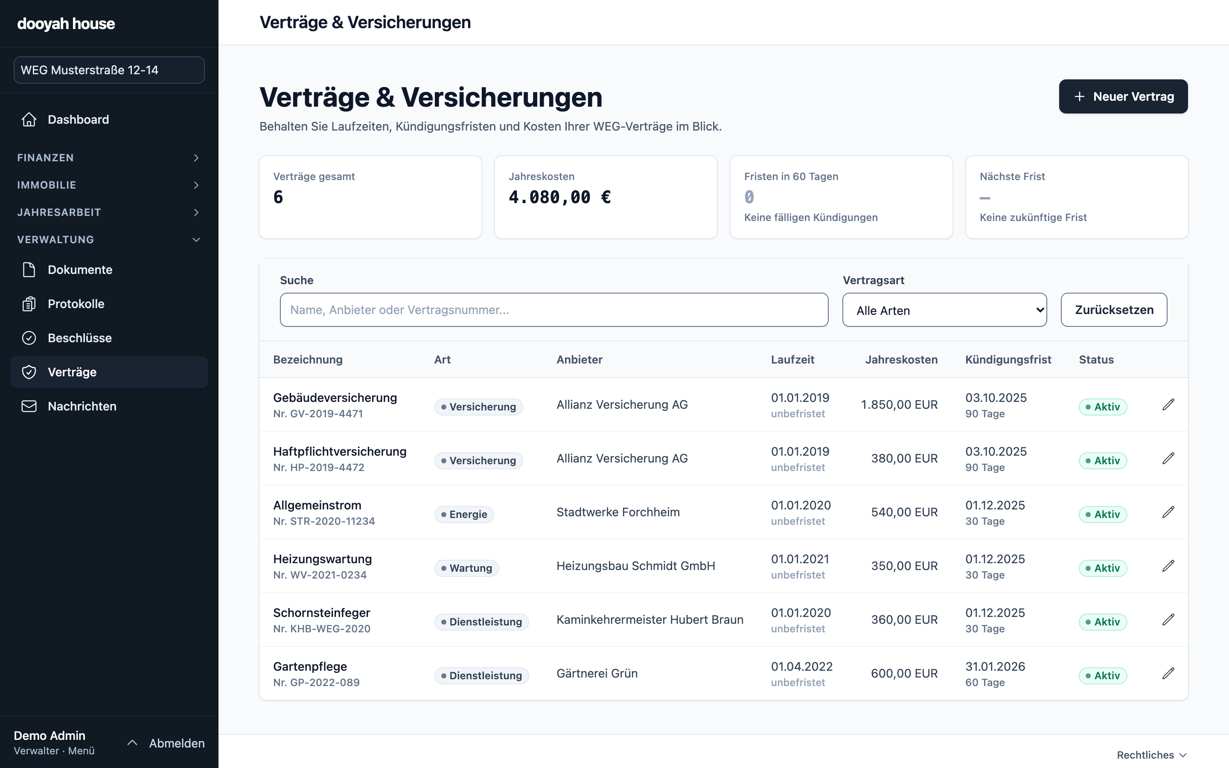This screenshot has width=1229, height=768.
Task: Click the Schornsteinfeger contract name
Action: tap(321, 613)
